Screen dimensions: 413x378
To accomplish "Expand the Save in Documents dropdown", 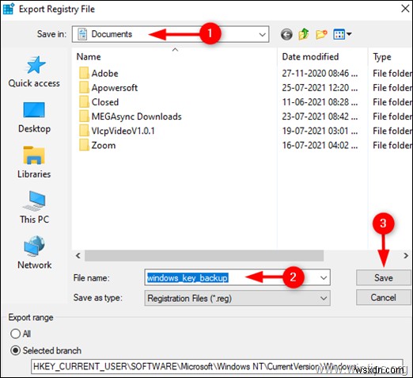I will (262, 34).
